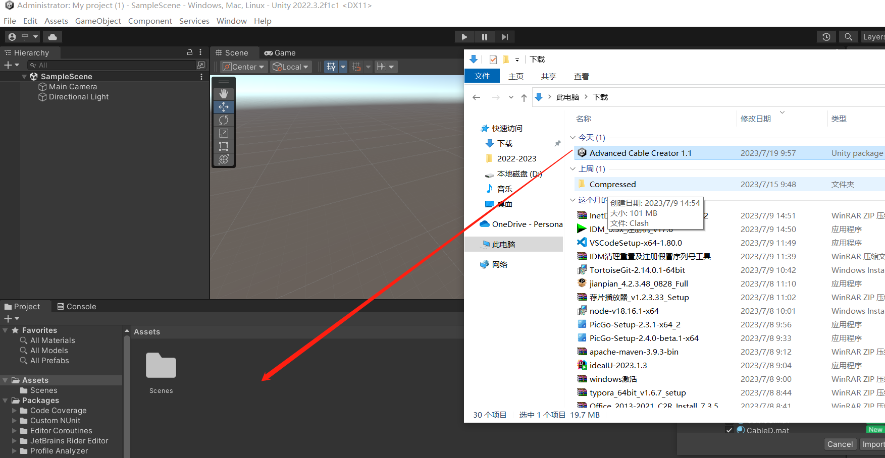Click the Explorer Back arrow
Image resolution: width=885 pixels, height=458 pixels.
(477, 97)
